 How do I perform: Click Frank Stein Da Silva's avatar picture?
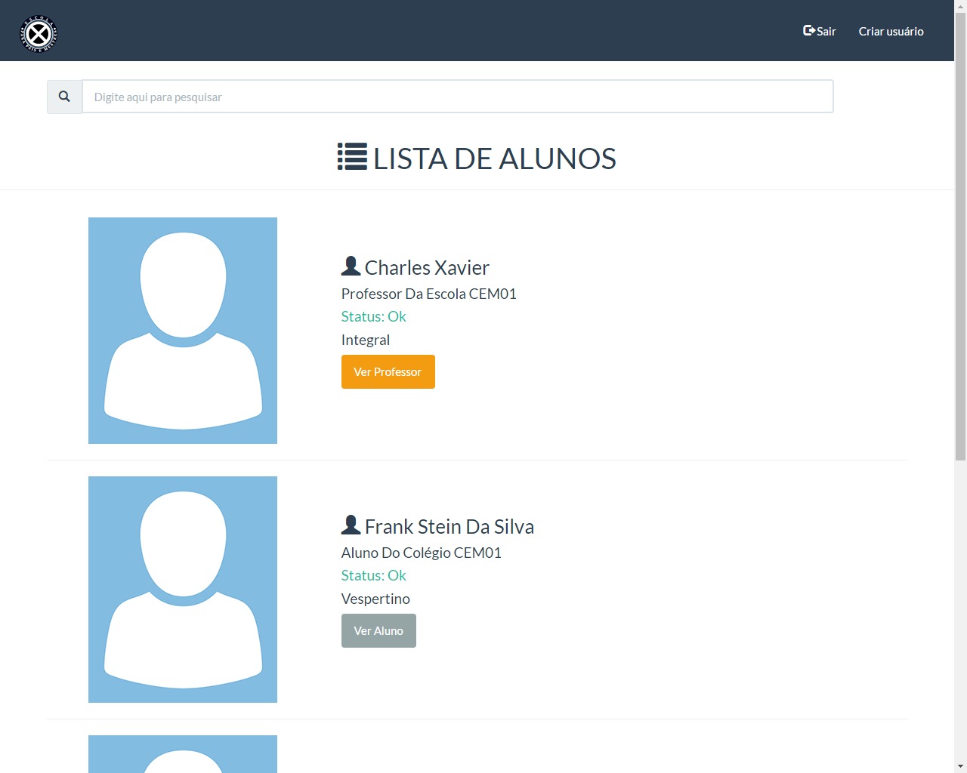(x=183, y=590)
